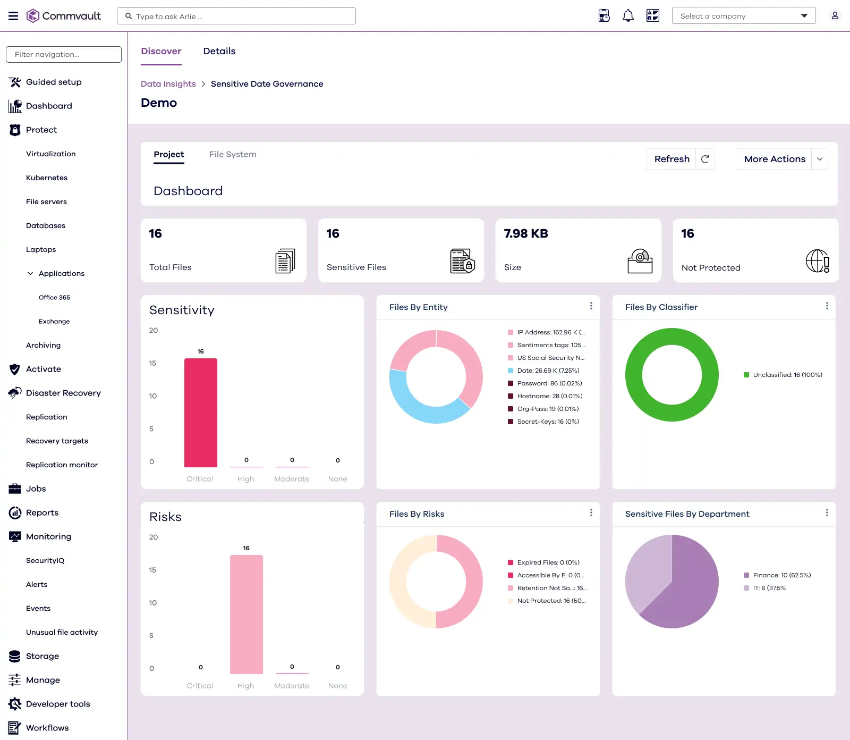Open Exchange under Applications
The image size is (850, 740).
(54, 321)
